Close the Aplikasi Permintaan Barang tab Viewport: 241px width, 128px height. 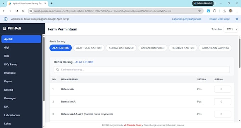pos(45,3)
